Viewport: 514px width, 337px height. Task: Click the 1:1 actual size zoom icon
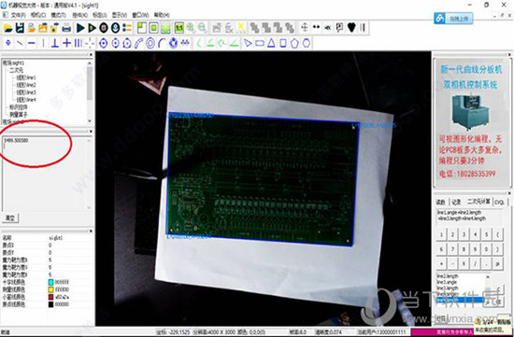pyautogui.click(x=179, y=28)
